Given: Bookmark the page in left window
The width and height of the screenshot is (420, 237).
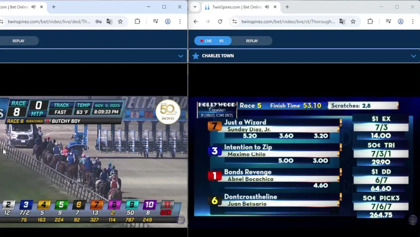Looking at the screenshot, I should (120, 21).
